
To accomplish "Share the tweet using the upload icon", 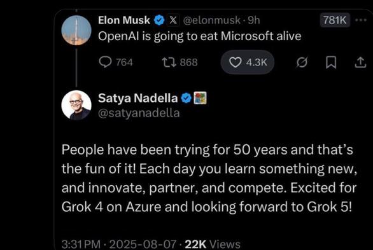I will 360,62.
